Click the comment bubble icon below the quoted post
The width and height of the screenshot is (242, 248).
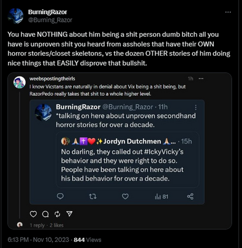45,214
